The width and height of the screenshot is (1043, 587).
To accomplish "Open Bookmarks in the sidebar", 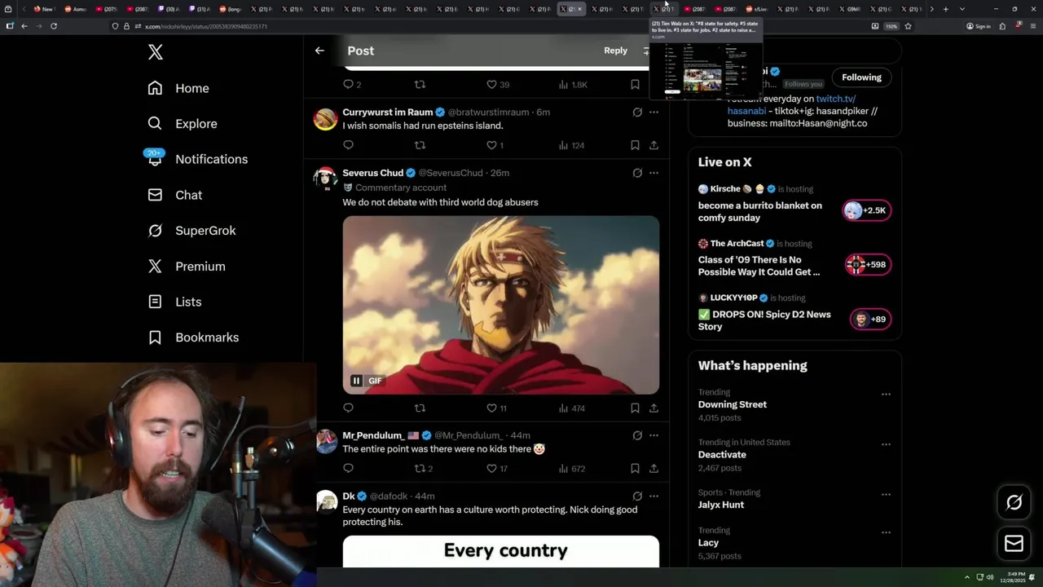I will (193, 338).
